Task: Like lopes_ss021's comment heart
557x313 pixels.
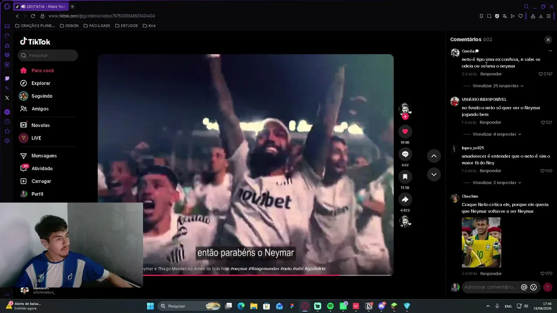Action: (542, 171)
